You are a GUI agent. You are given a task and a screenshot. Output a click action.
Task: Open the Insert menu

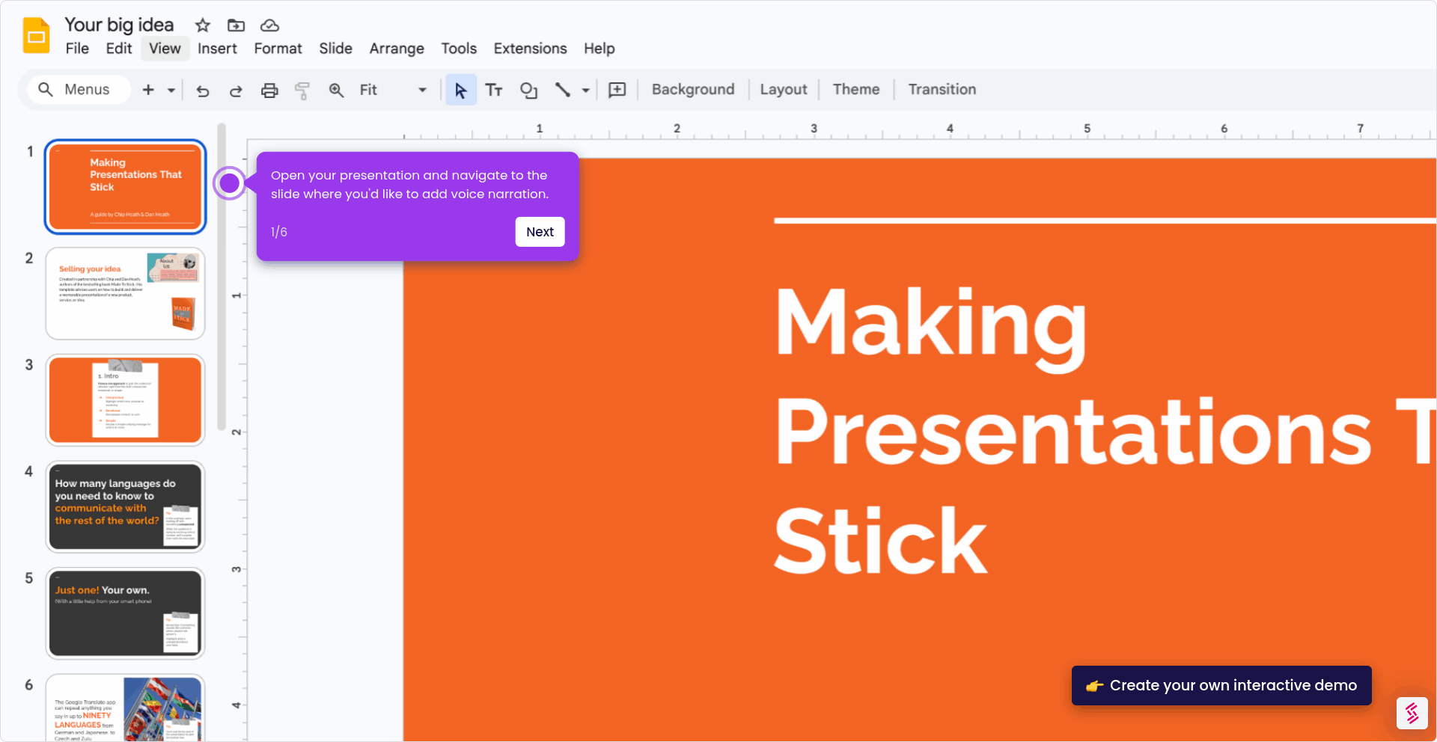click(217, 49)
